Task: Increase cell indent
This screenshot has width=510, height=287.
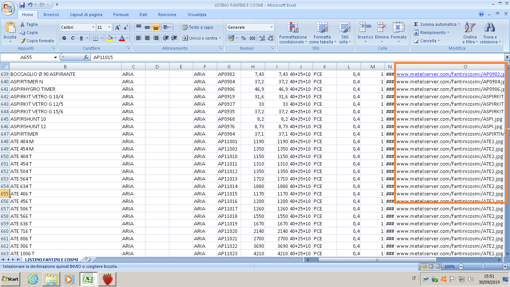Action: click(173, 38)
